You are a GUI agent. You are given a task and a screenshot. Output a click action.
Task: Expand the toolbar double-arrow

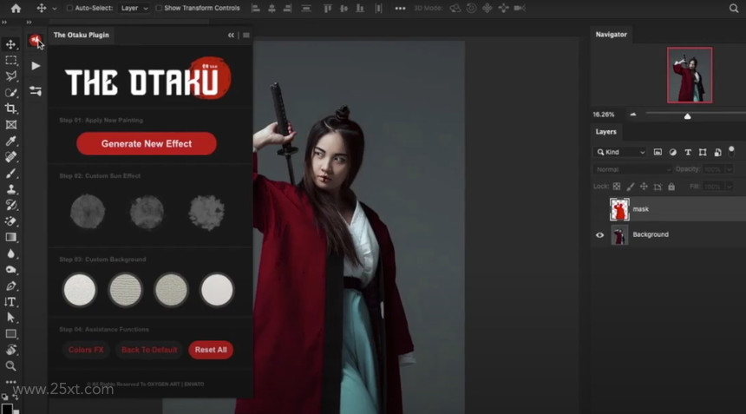point(4,22)
